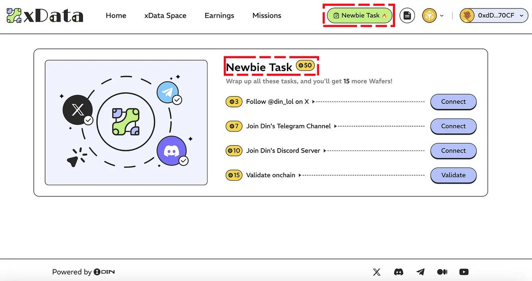Open the Medium footer icon
This screenshot has height=281, width=532.
[442, 272]
